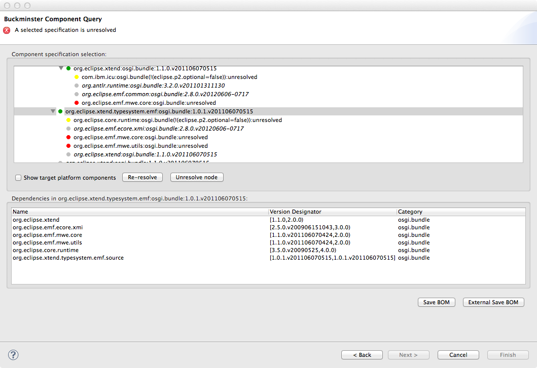Cancel the Buckminster Component Query dialog

coord(458,355)
